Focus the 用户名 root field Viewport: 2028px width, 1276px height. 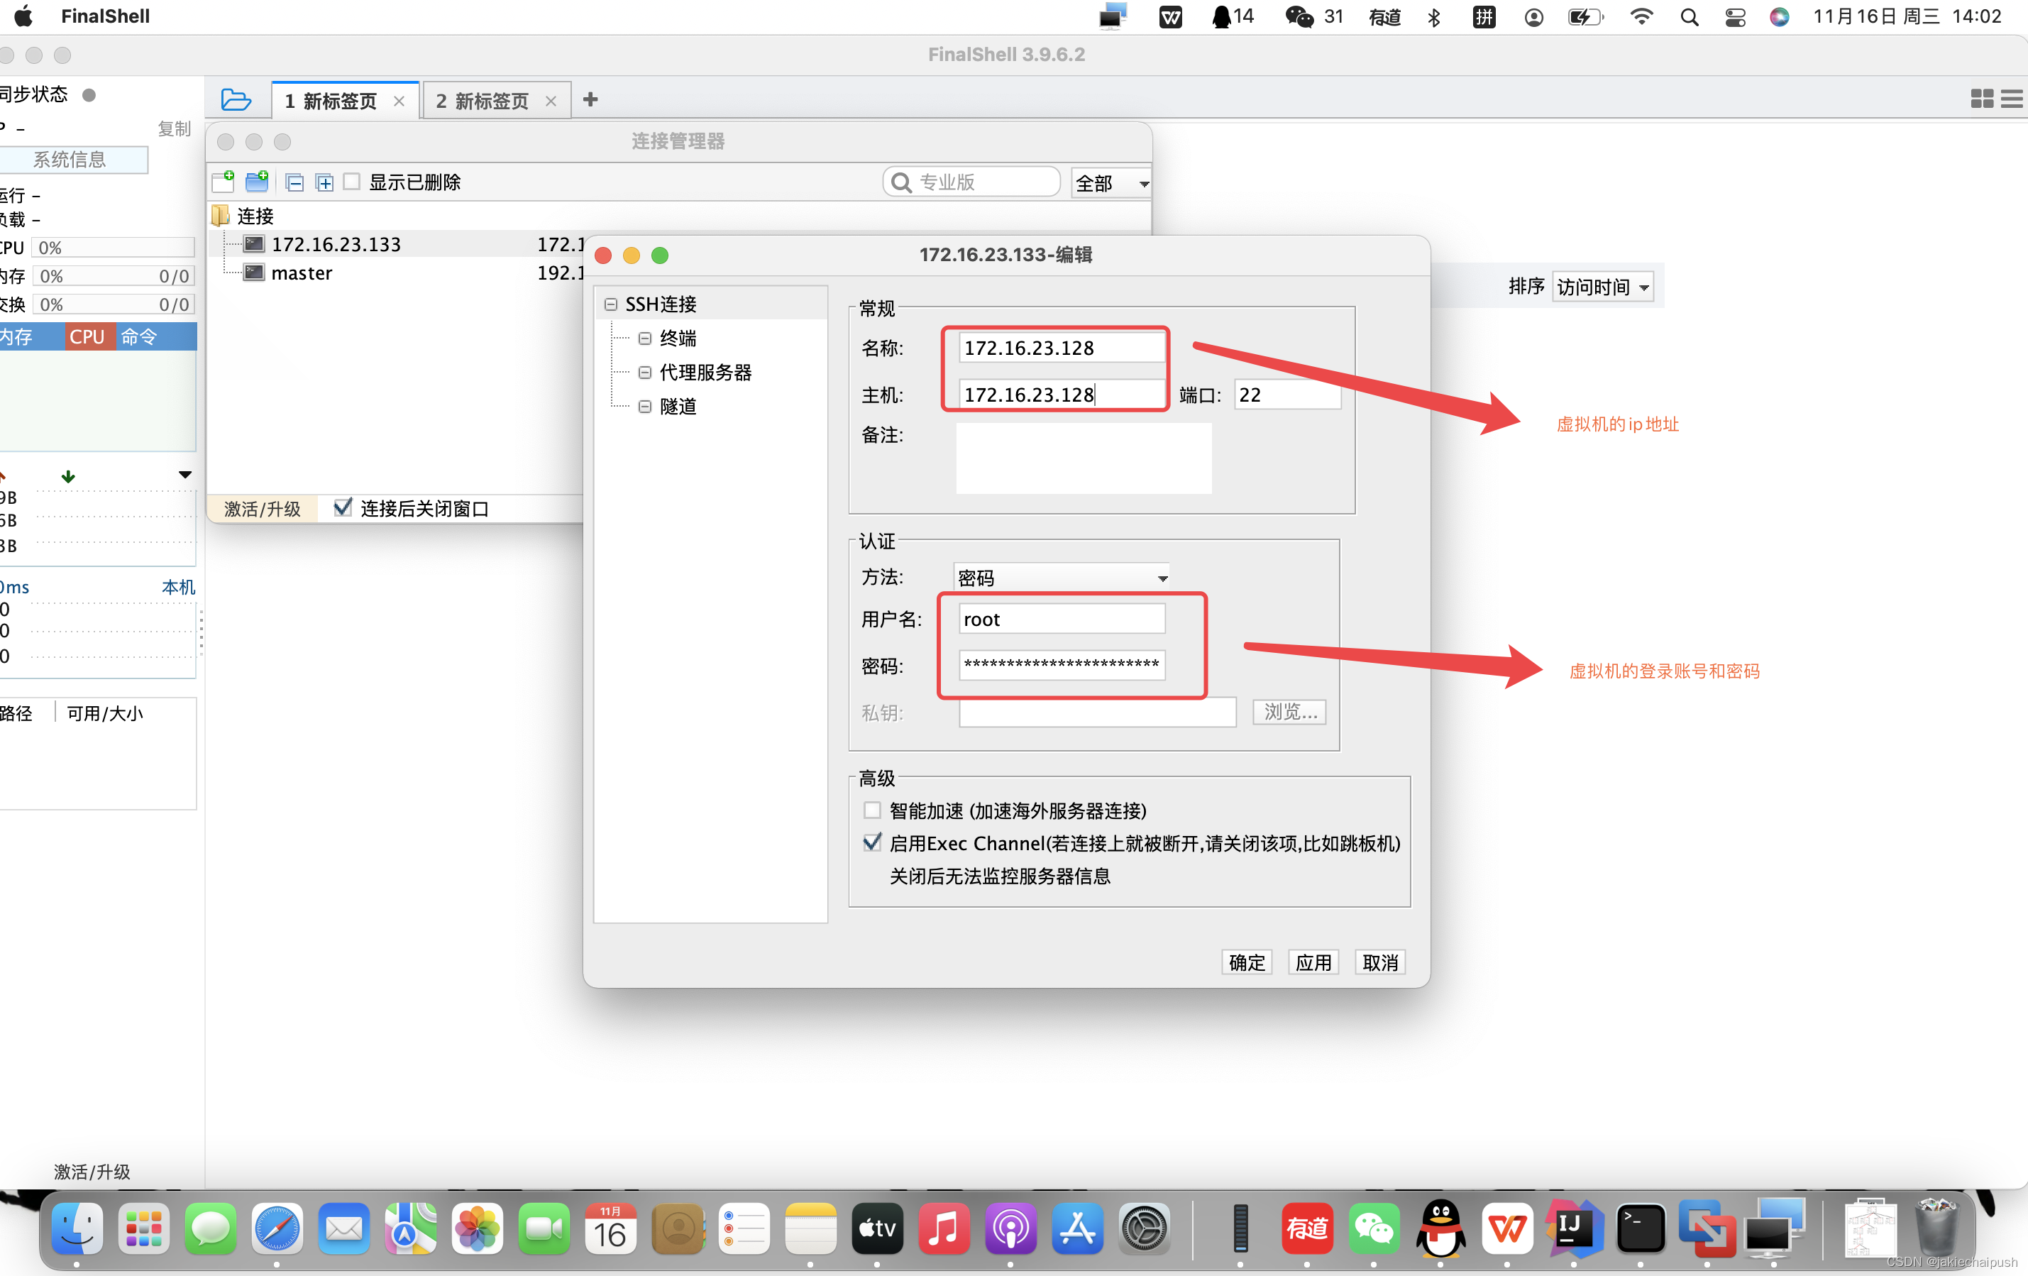1061,619
